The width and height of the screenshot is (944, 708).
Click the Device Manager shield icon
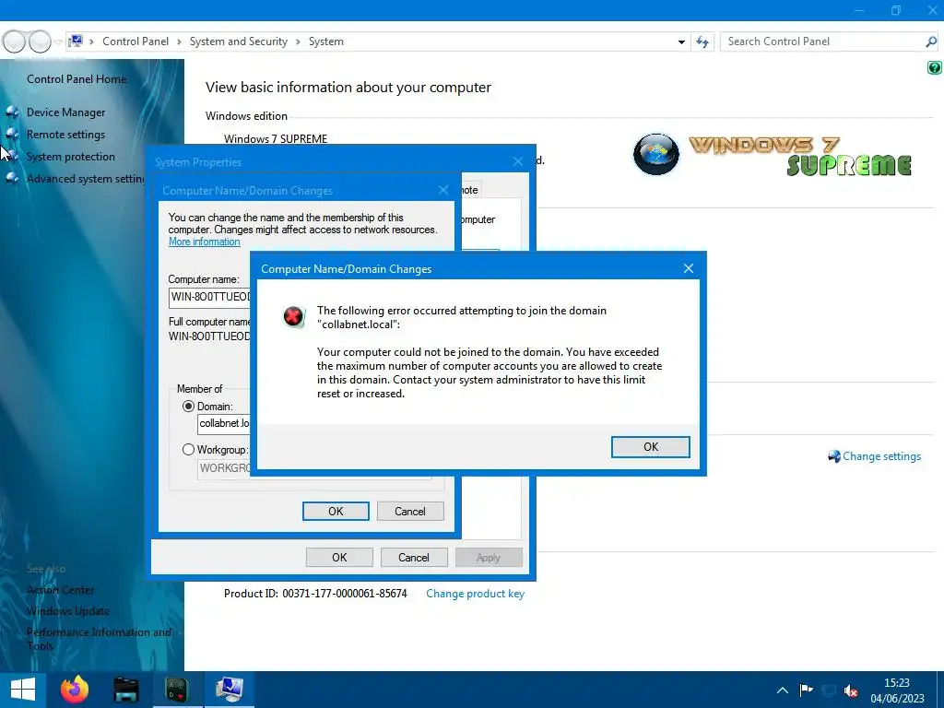pos(12,112)
